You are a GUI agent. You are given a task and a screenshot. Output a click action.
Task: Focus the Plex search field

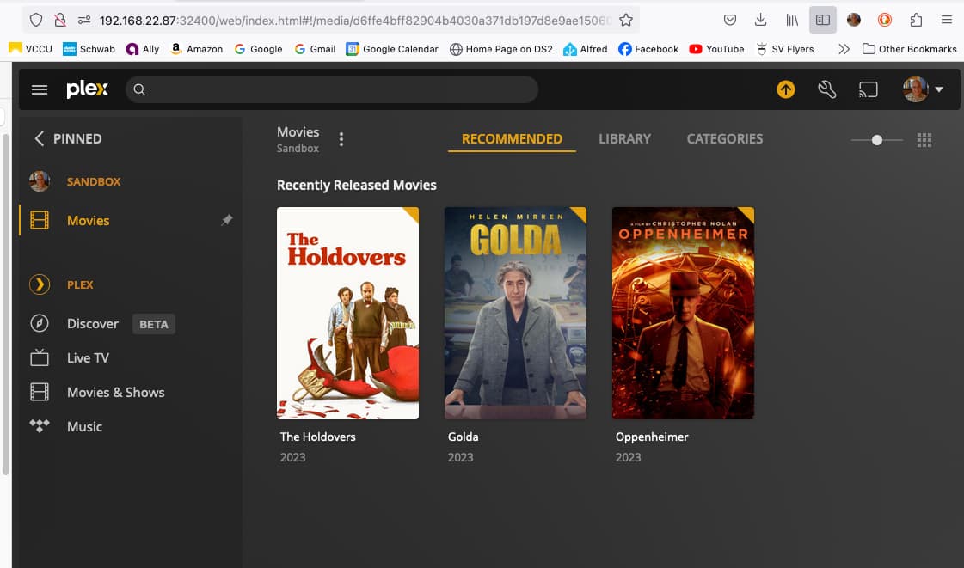[332, 89]
